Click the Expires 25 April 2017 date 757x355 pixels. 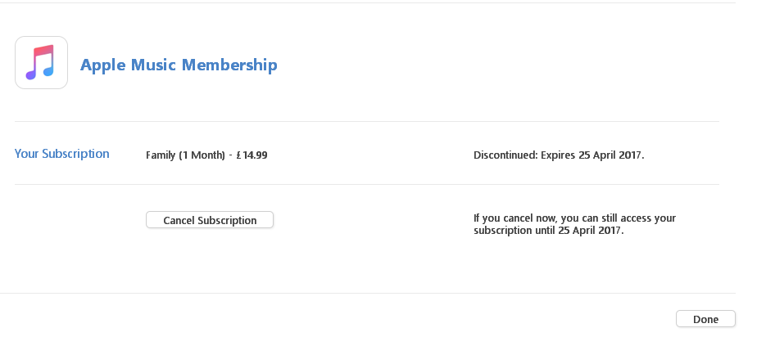tap(592, 155)
